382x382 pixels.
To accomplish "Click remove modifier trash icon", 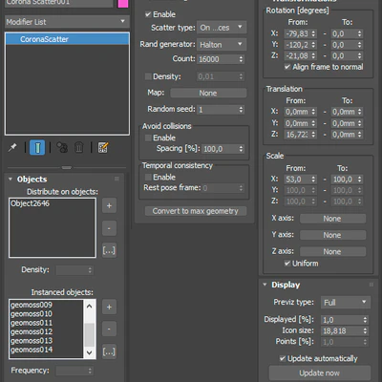I will pyautogui.click(x=79, y=147).
